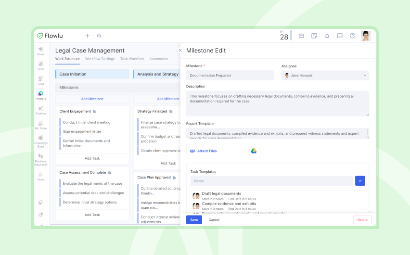The width and height of the screenshot is (410, 255).
Task: Confirm task template with blue checkmark
Action: (360, 181)
